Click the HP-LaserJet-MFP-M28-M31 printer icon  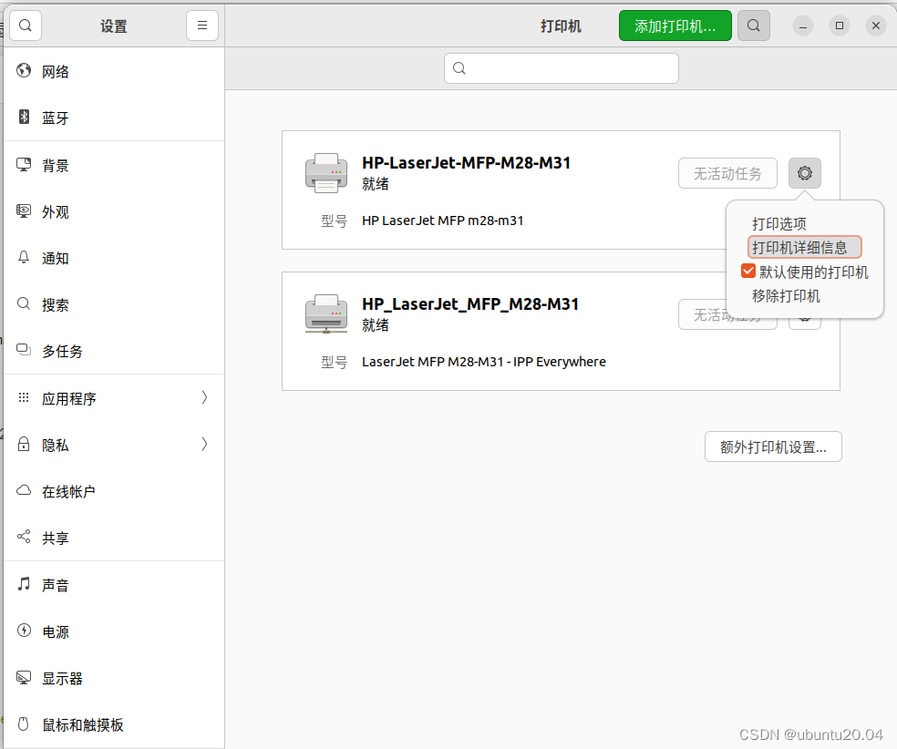(x=326, y=172)
